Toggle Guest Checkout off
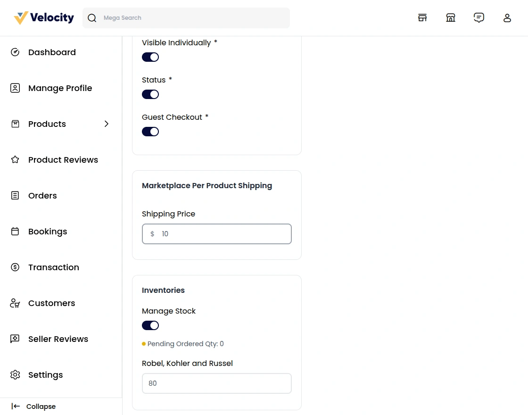 (x=150, y=131)
